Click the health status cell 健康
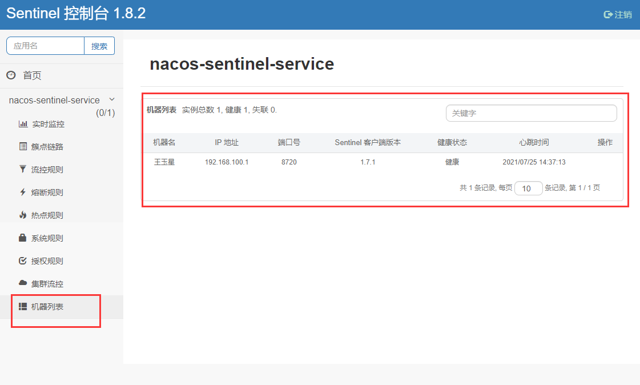 (452, 162)
